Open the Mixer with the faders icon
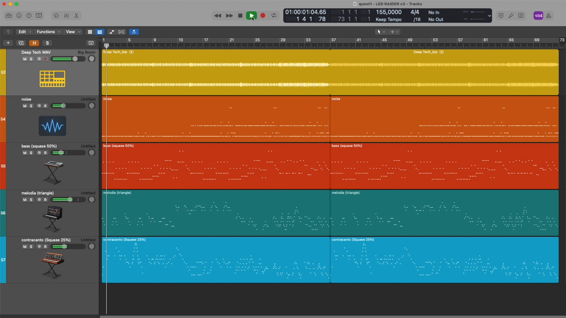The width and height of the screenshot is (566, 318). point(67,16)
